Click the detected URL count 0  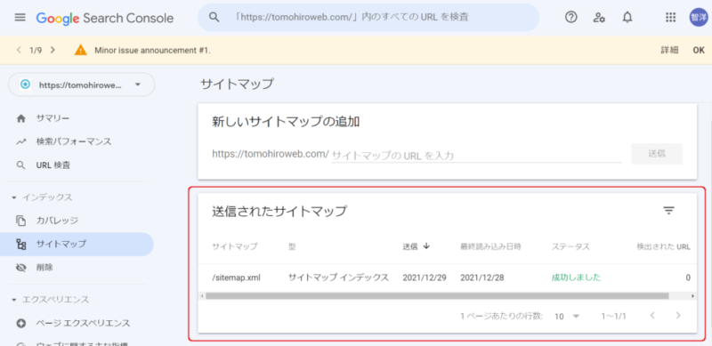click(688, 278)
